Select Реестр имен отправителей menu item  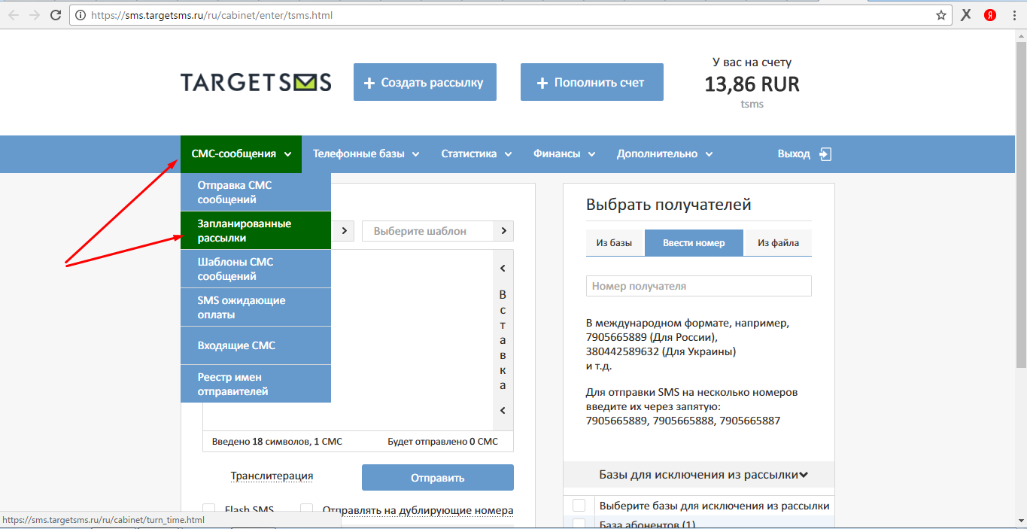coord(256,384)
